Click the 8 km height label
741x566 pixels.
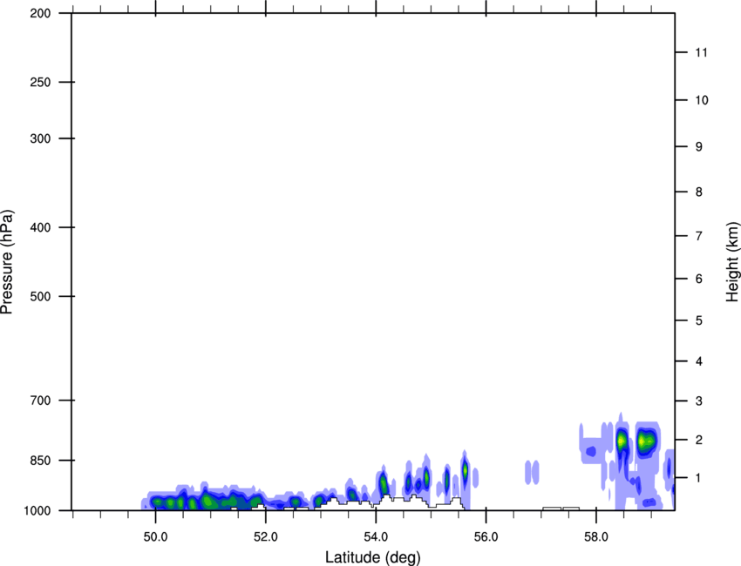pyautogui.click(x=698, y=192)
